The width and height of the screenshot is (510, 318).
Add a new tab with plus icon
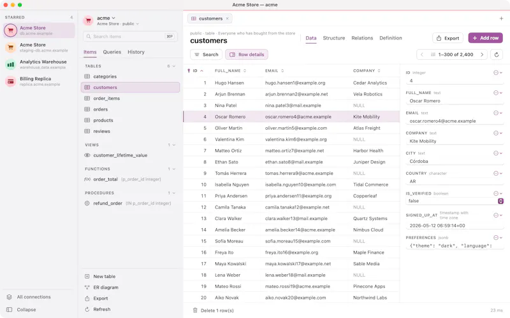pos(501,18)
